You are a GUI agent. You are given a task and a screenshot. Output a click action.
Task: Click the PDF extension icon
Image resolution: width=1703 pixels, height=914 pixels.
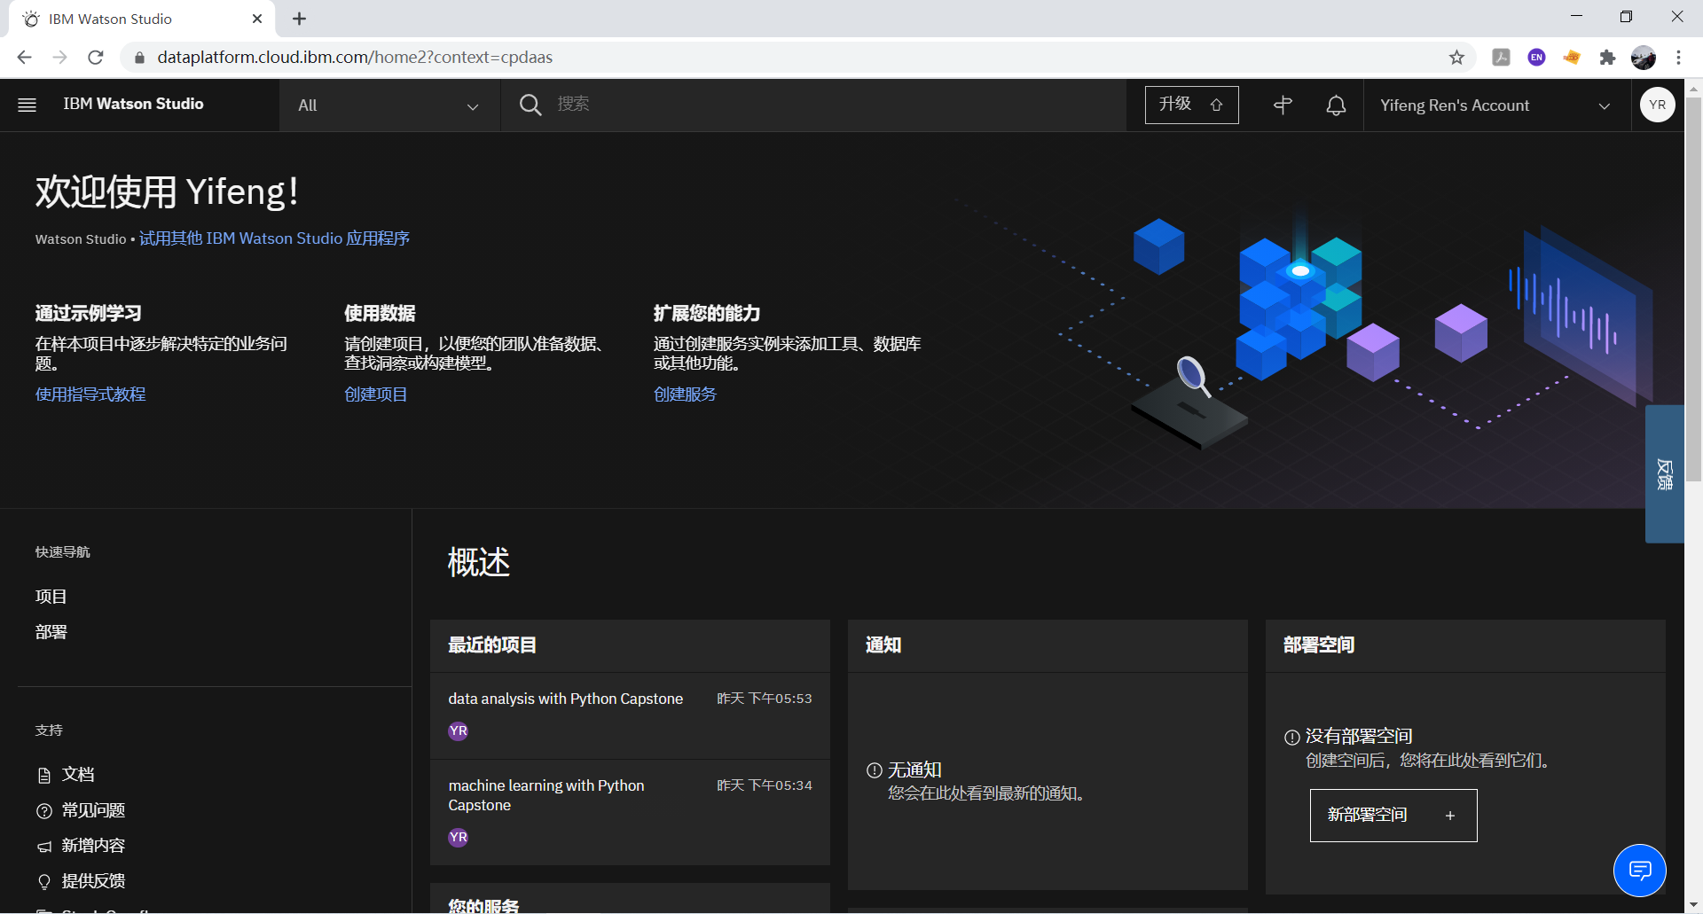click(1501, 58)
